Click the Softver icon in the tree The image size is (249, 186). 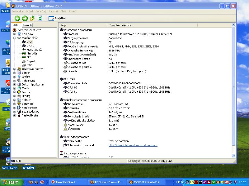pos(19,100)
